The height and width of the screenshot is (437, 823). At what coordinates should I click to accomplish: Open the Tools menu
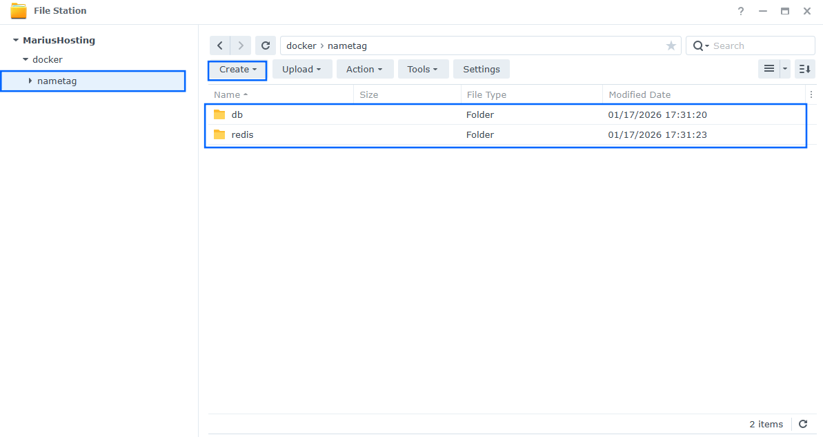422,69
